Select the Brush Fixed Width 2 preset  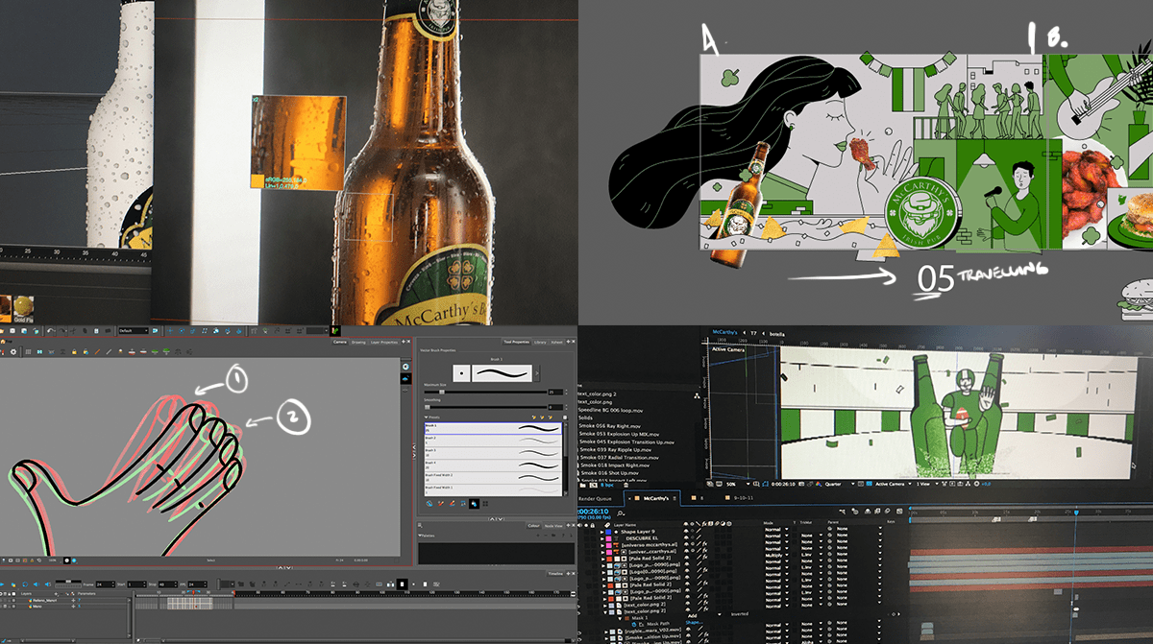point(491,478)
